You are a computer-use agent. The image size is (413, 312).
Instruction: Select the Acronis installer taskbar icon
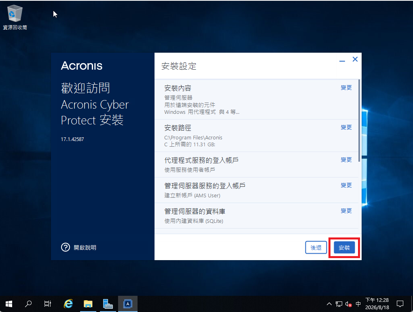click(128, 304)
